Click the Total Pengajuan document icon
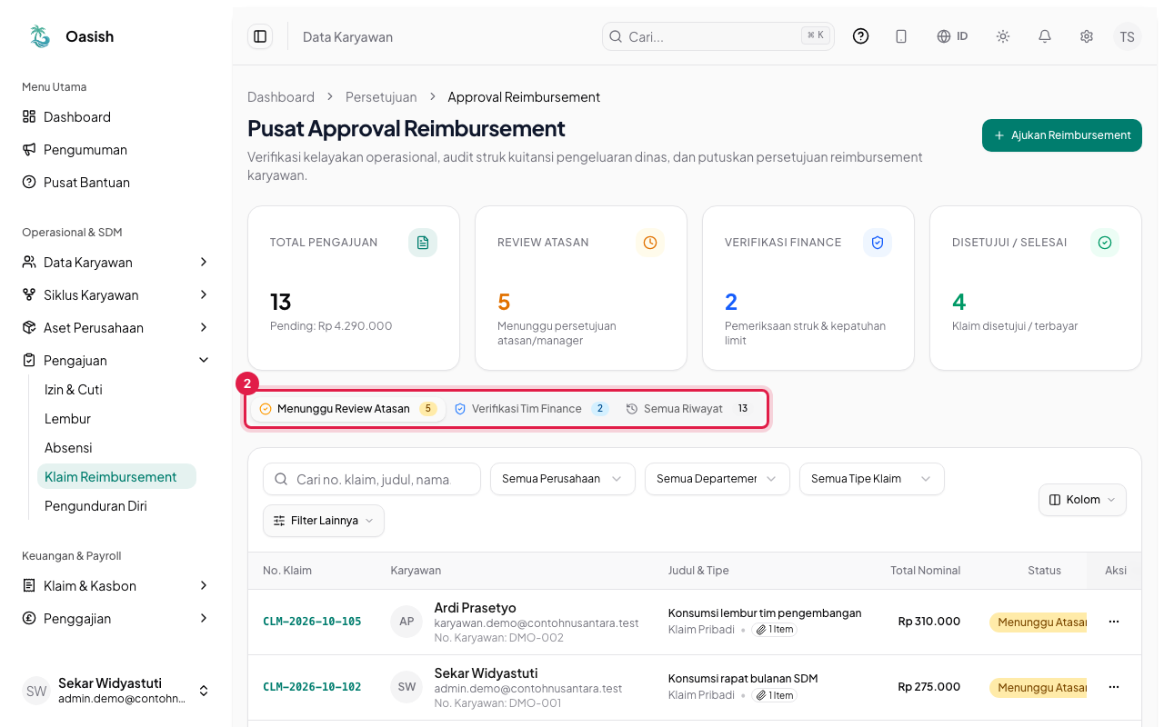This screenshot has height=727, width=1164. pyautogui.click(x=423, y=243)
